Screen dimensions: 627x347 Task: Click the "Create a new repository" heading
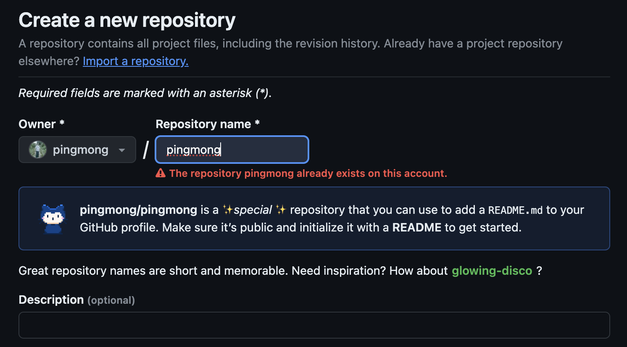(x=127, y=20)
